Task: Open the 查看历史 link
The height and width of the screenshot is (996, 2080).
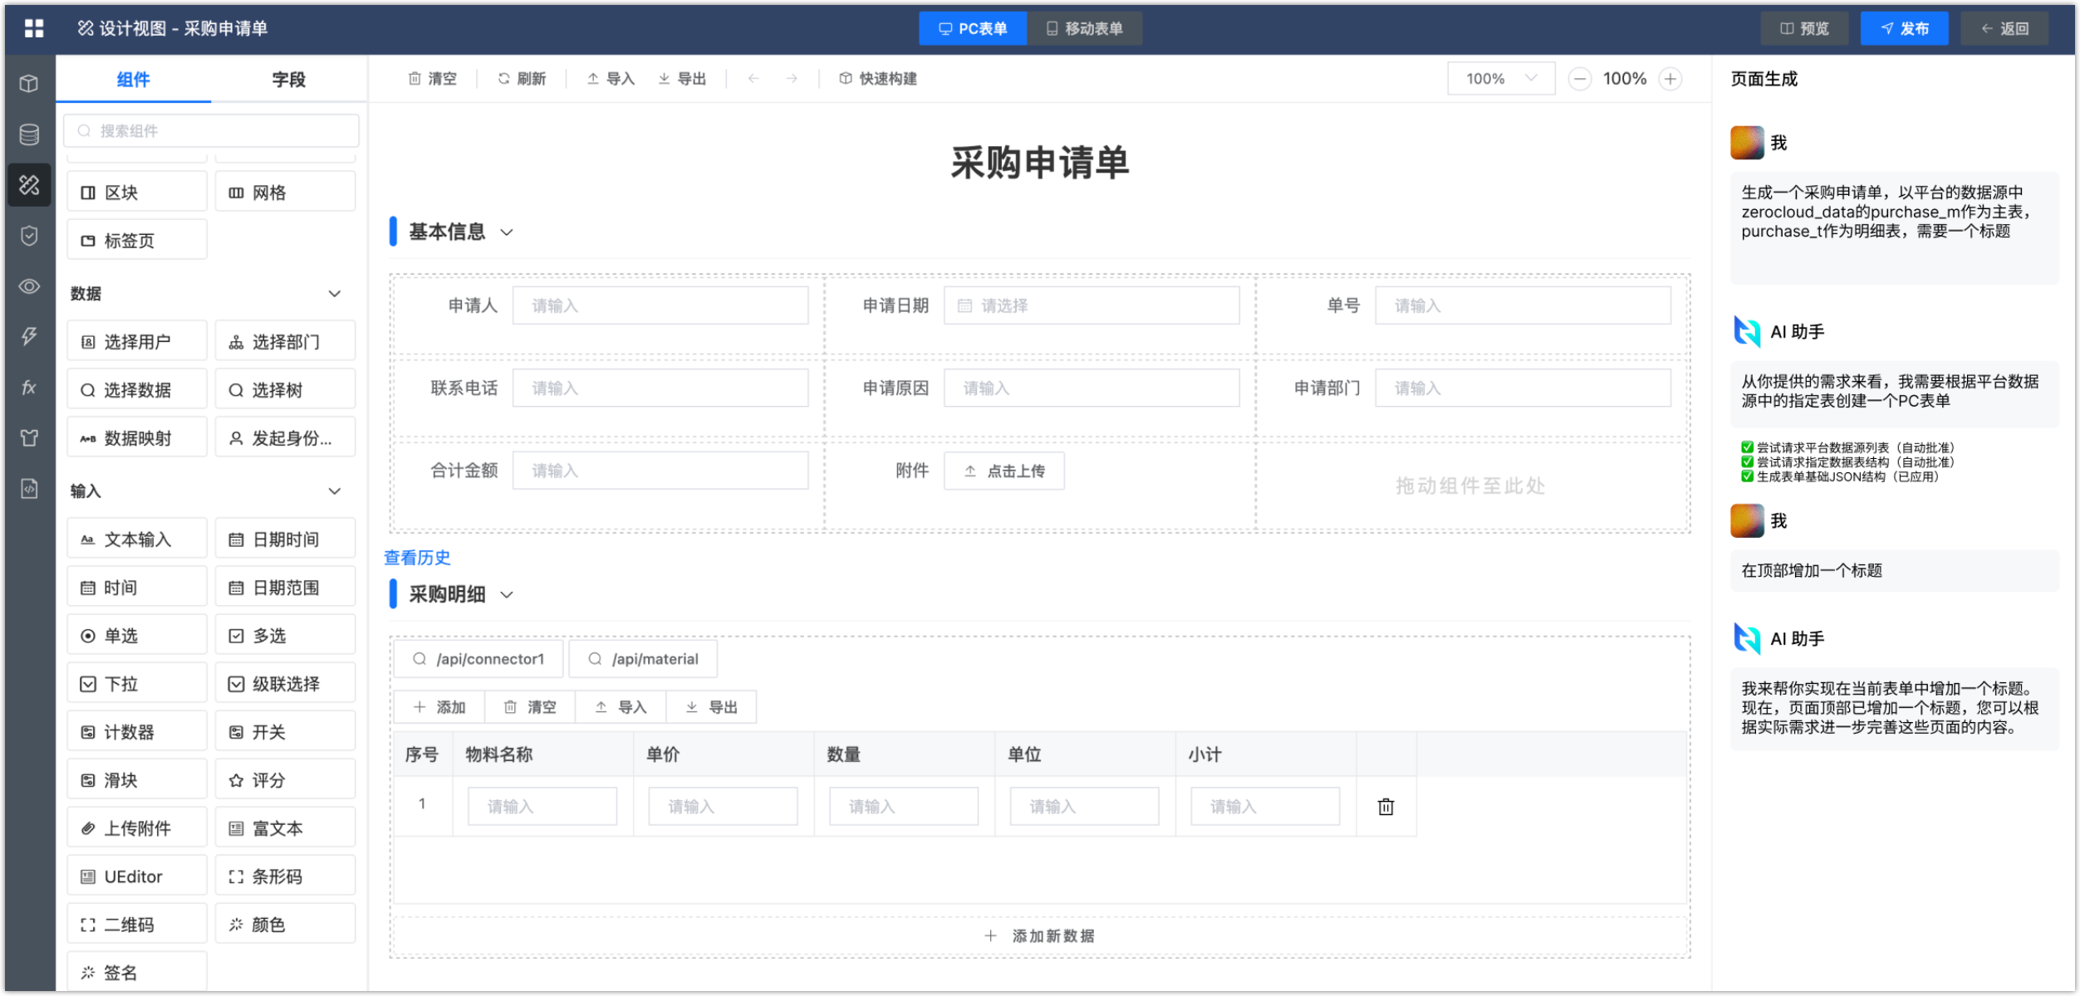Action: 417,558
